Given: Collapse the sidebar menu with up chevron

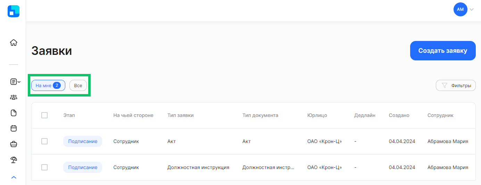Looking at the screenshot, I should tap(14, 177).
